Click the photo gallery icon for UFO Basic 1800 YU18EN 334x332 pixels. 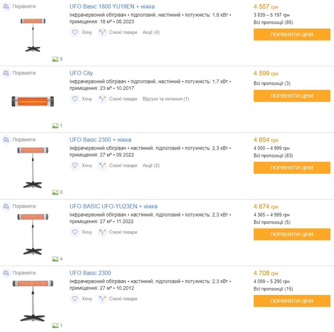click(x=55, y=59)
